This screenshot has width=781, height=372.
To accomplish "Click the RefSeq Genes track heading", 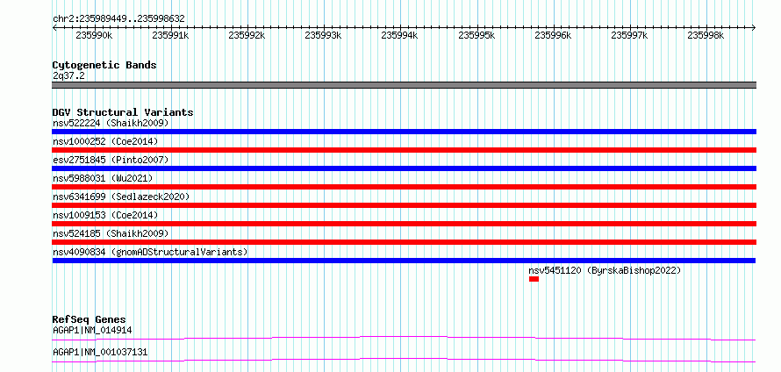I will [90, 319].
